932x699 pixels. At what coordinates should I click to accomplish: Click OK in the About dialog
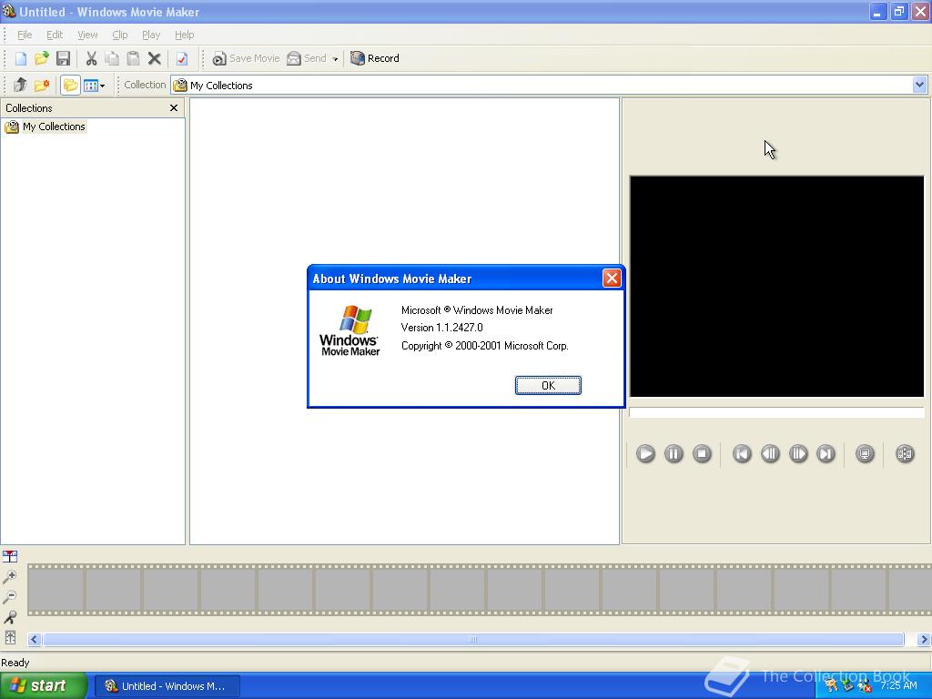point(548,385)
